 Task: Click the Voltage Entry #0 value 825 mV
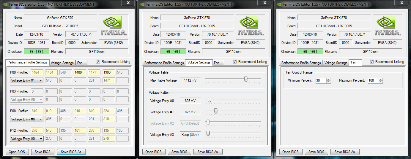(x=190, y=101)
